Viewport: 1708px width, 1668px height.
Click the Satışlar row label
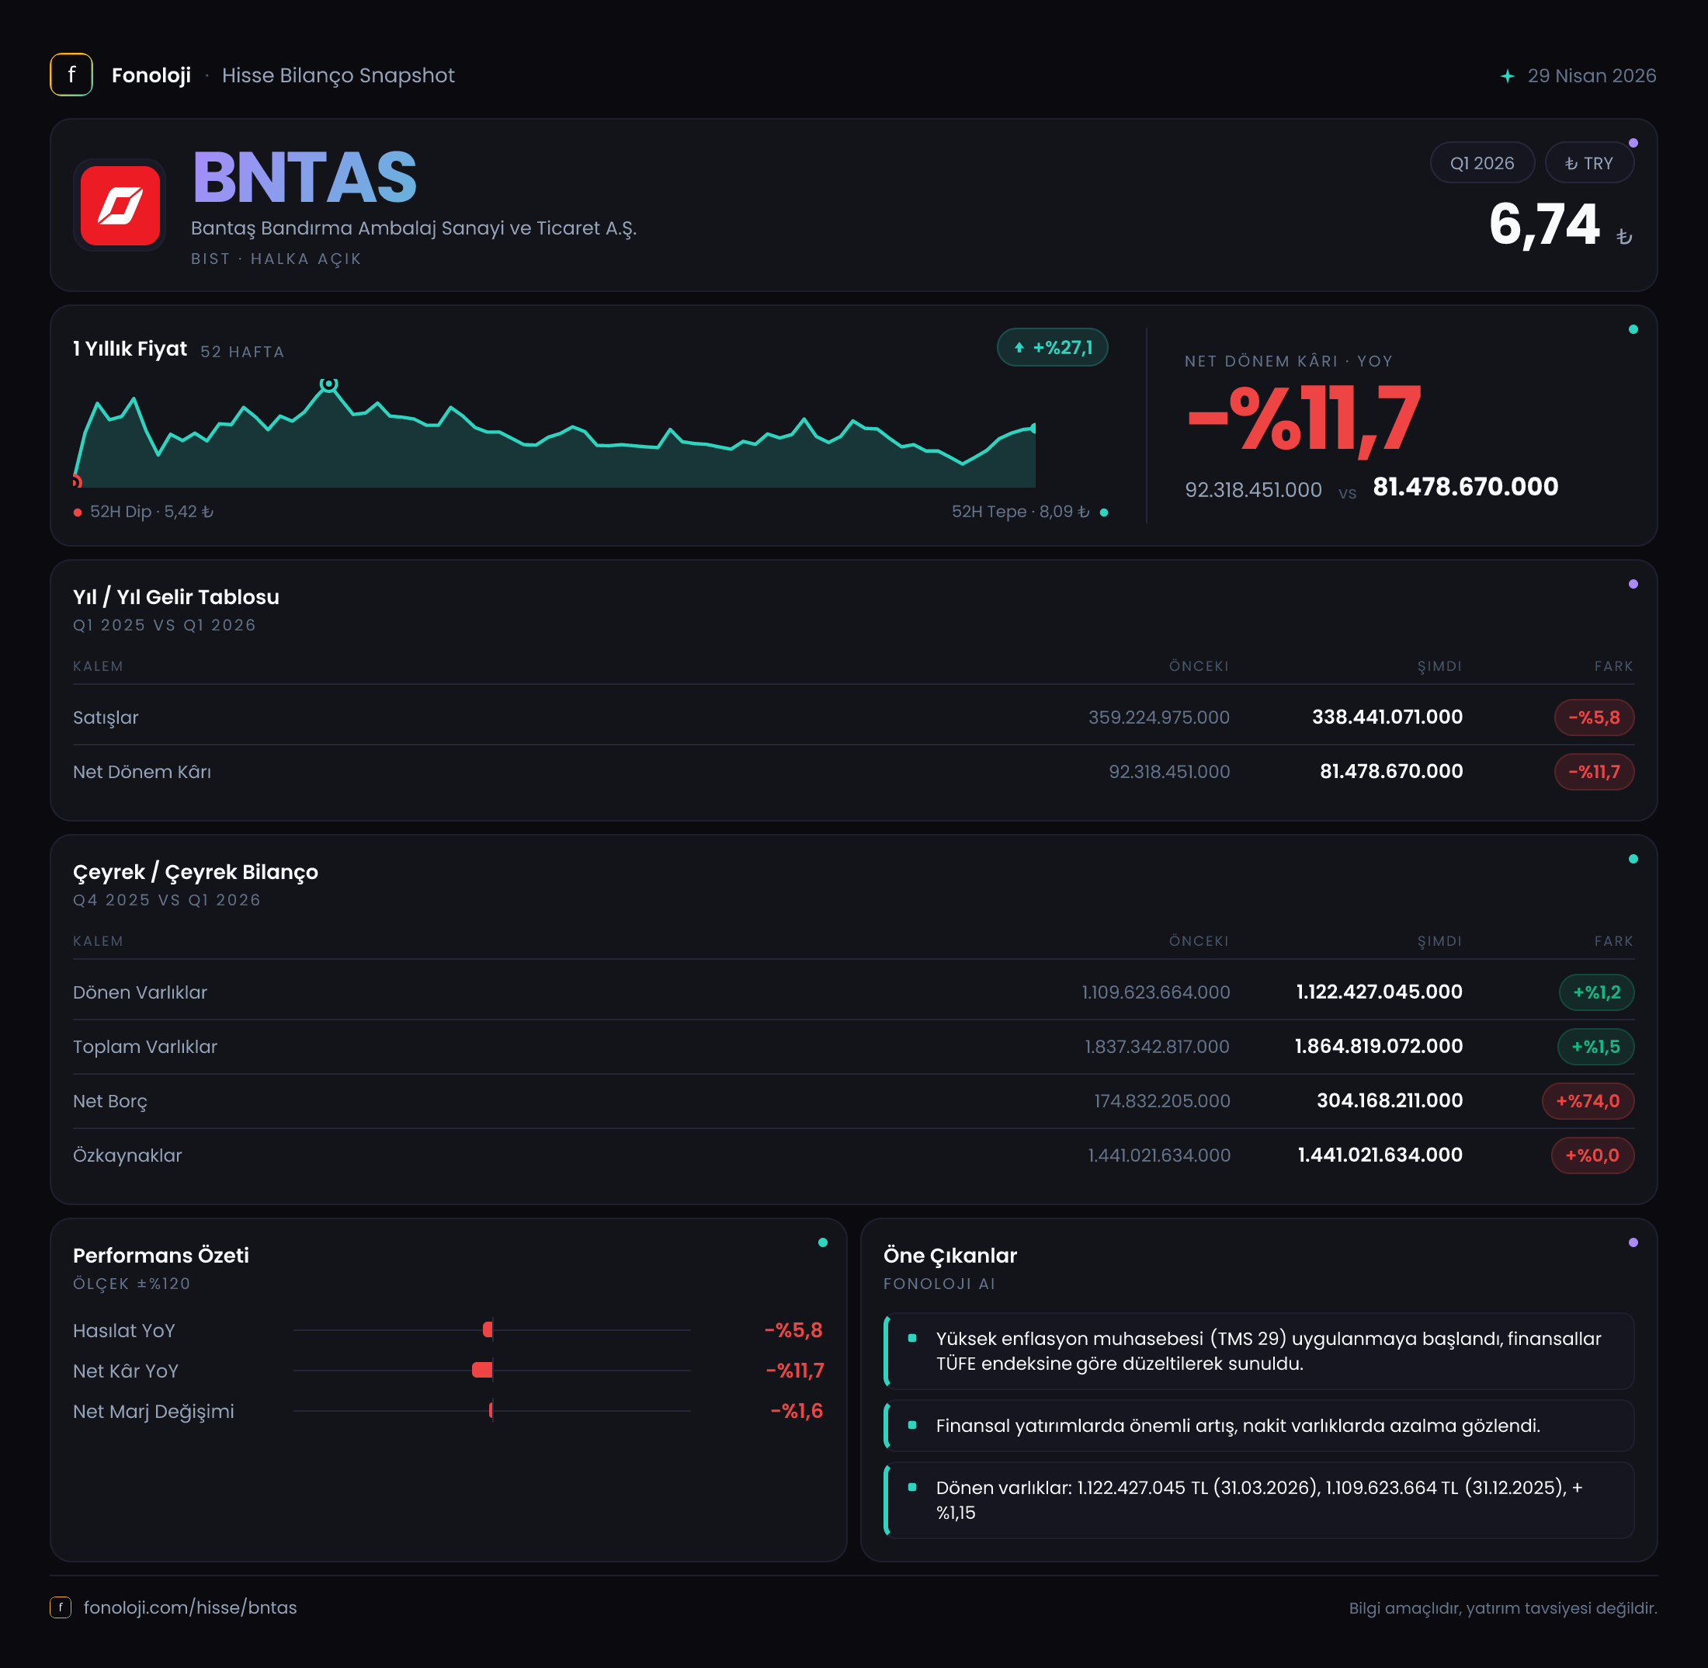pos(106,718)
